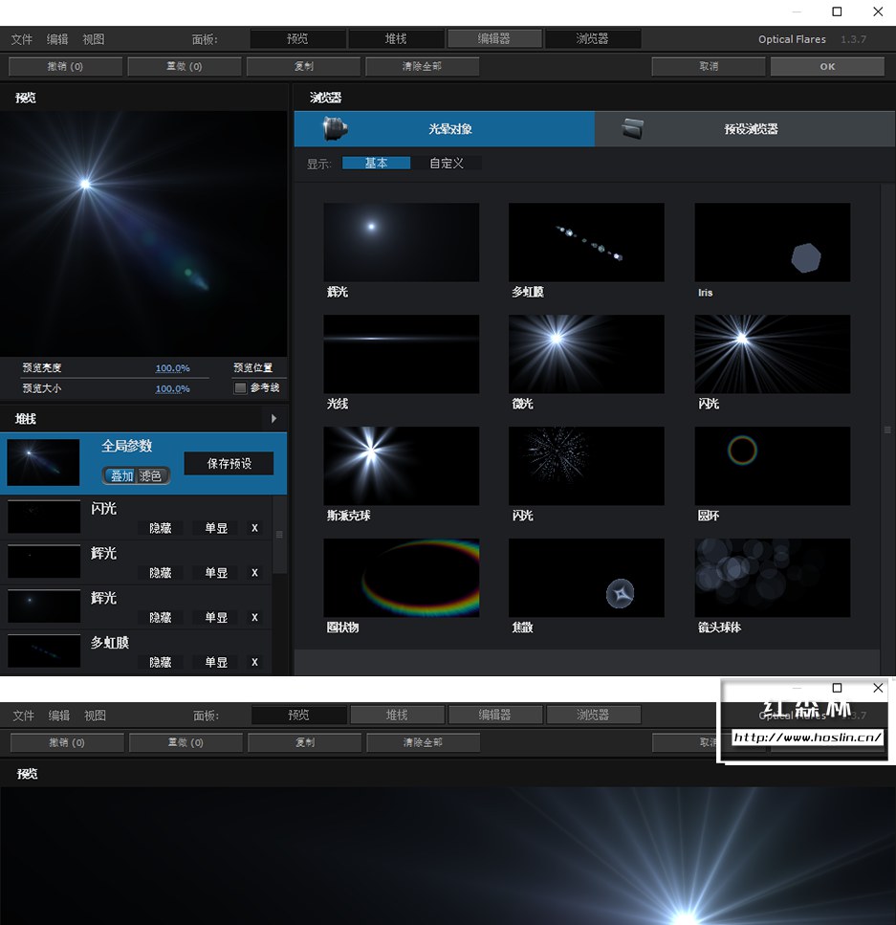The width and height of the screenshot is (896, 925).
Task: Switch to the 编辑器 panel tab
Action: [x=495, y=38]
